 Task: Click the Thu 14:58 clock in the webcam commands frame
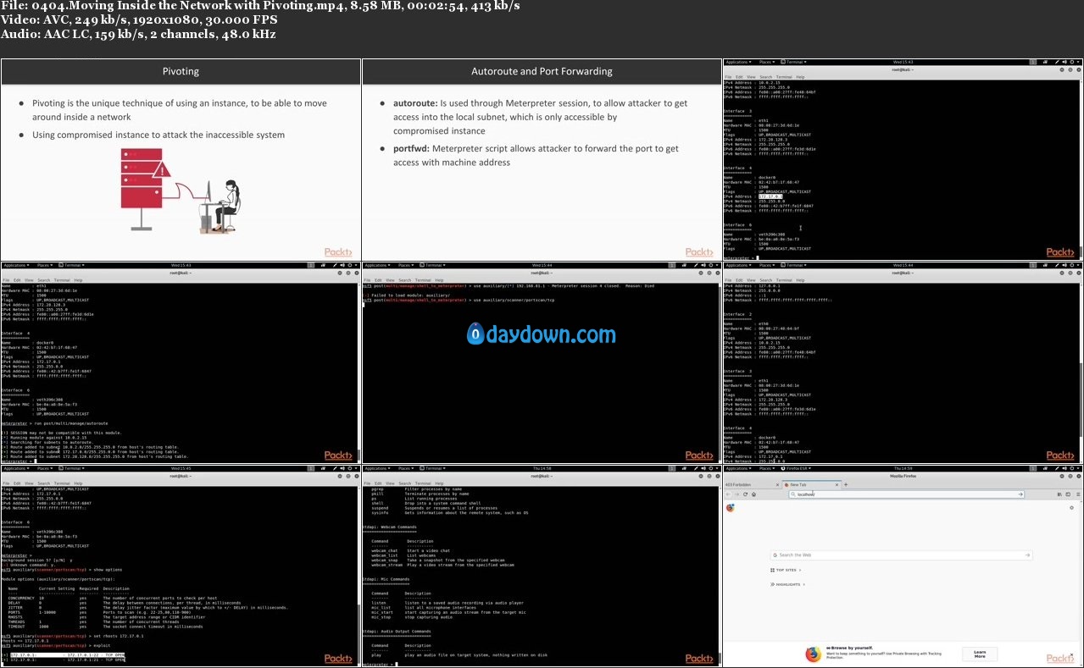click(542, 468)
